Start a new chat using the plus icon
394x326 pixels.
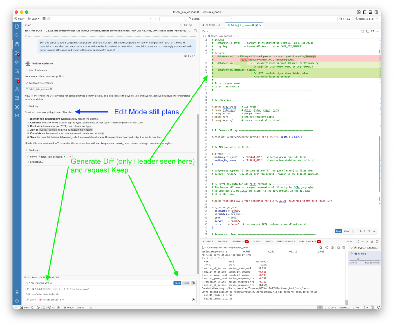click(x=178, y=25)
